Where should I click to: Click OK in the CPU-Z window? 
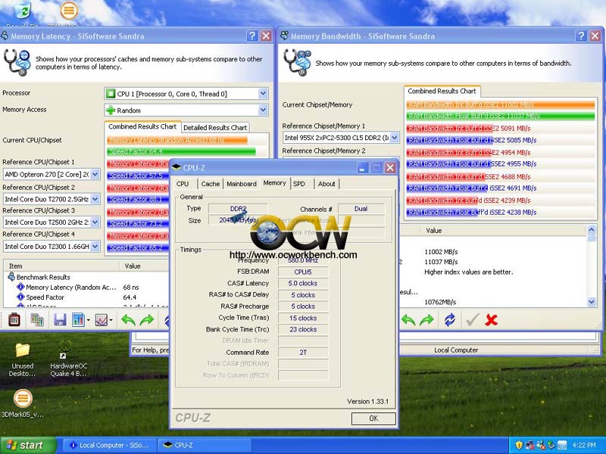click(x=373, y=418)
